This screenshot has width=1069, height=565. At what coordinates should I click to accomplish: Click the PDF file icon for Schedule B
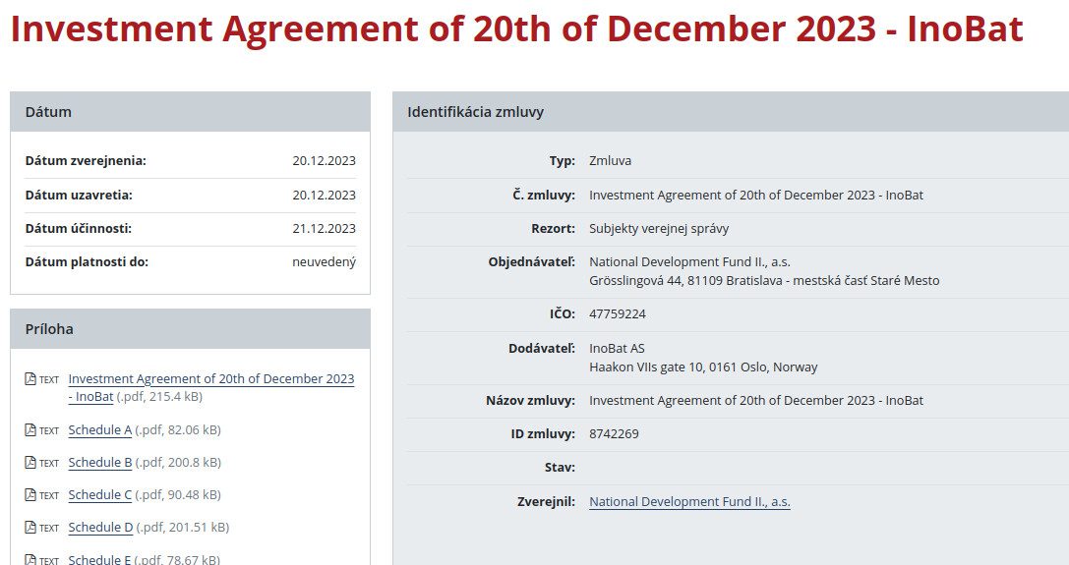tap(30, 463)
